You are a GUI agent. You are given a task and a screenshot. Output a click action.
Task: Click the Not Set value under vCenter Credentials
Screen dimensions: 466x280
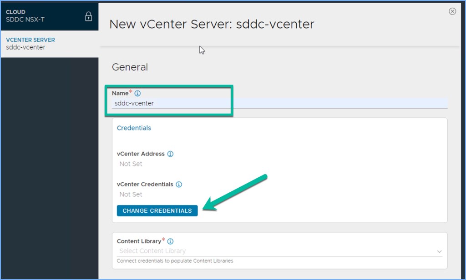[x=131, y=194]
